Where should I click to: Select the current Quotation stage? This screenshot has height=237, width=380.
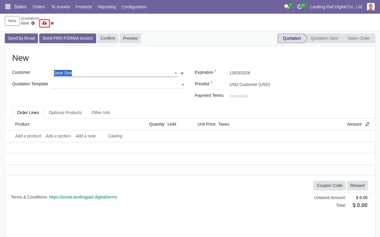292,38
